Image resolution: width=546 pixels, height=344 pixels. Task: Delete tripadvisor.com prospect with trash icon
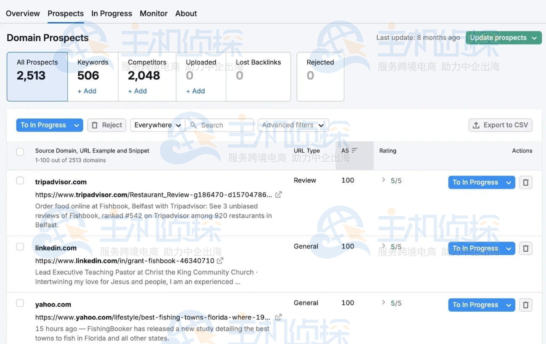[525, 182]
